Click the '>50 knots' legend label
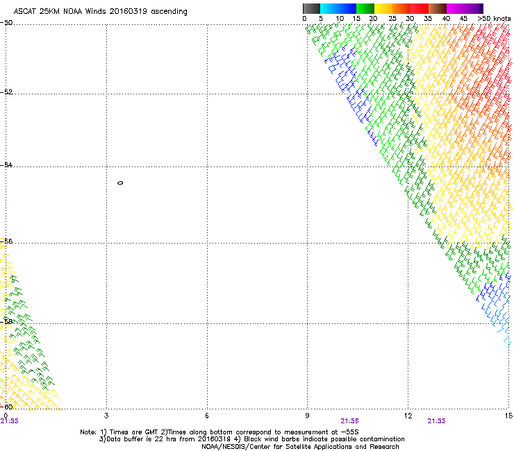 click(x=494, y=19)
